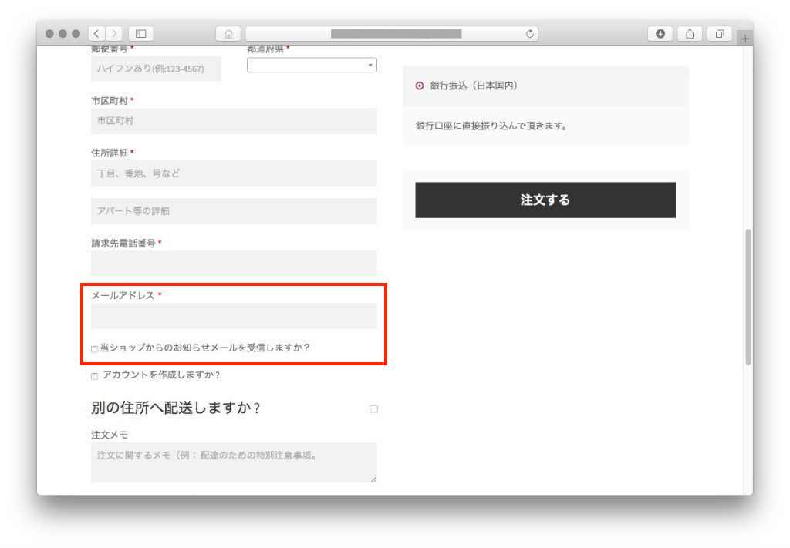This screenshot has width=790, height=548.
Task: Click Safari's forward navigation arrow
Action: [114, 34]
